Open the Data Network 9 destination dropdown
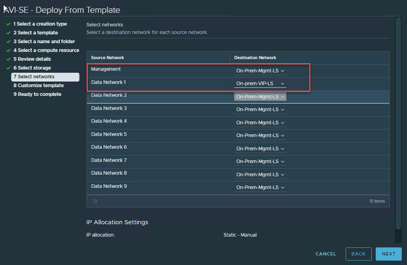Viewport: 407px width, 265px height. tap(260, 187)
